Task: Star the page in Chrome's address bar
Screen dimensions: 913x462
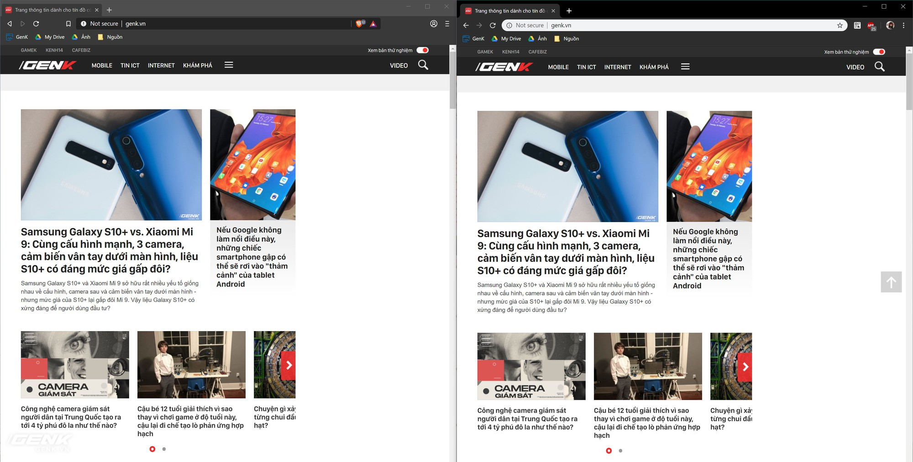Action: [x=840, y=26]
